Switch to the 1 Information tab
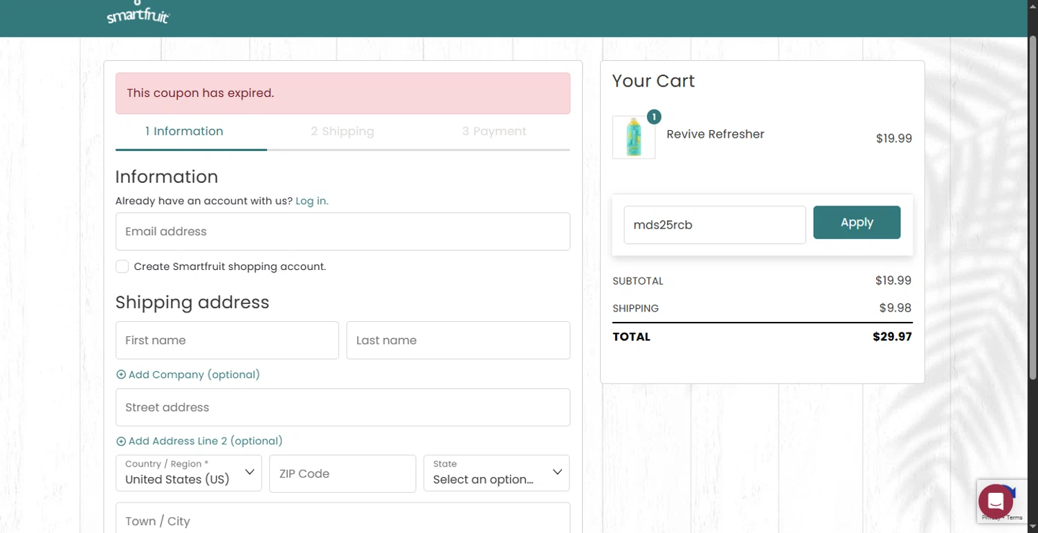Screen dimensions: 1038x533 coord(184,132)
